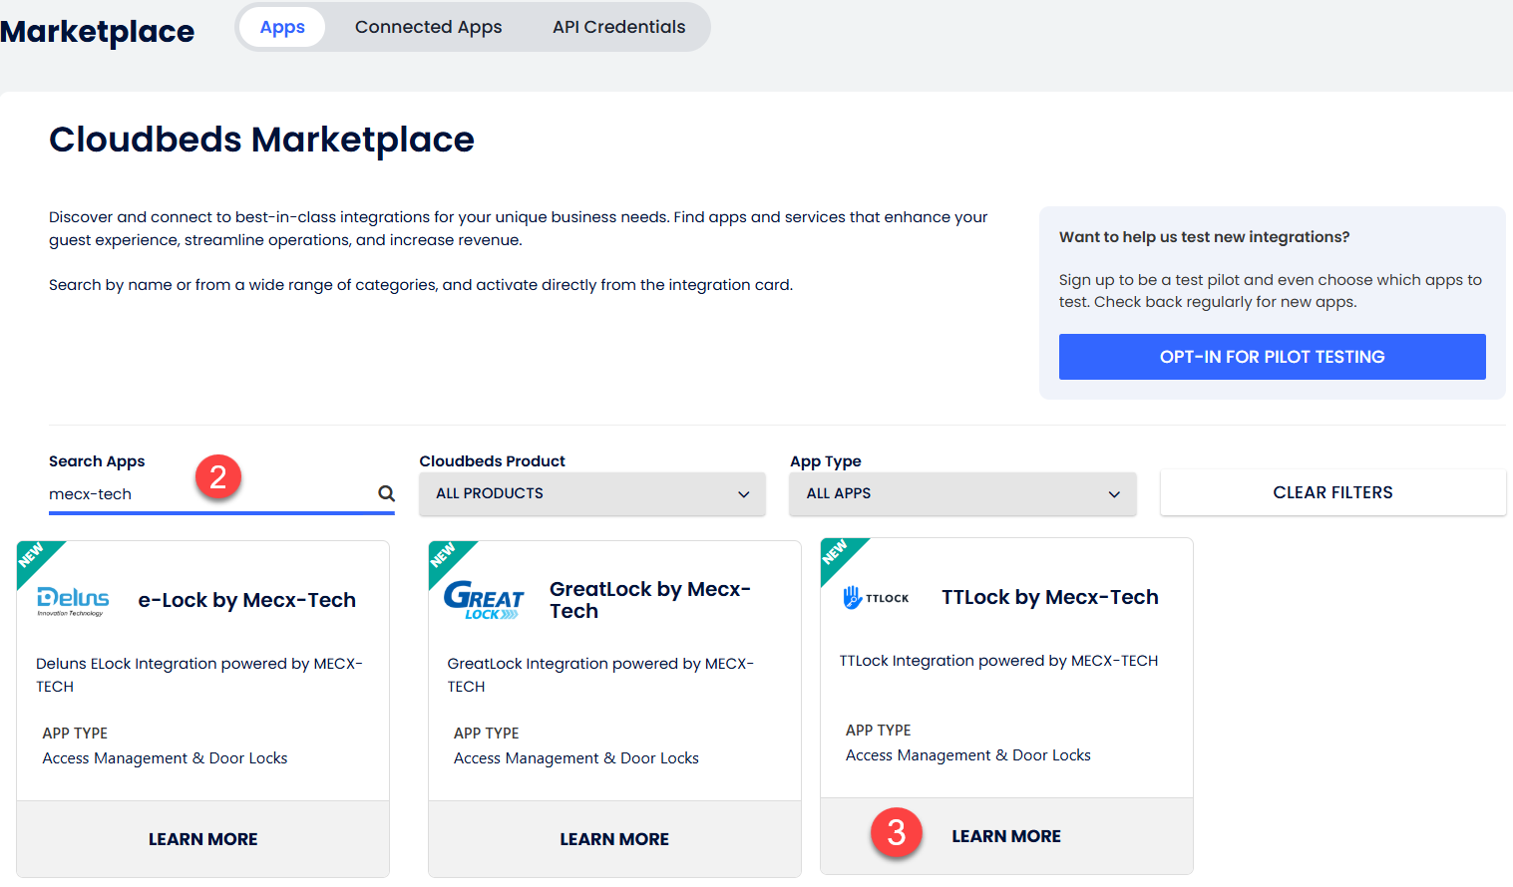Click NEW ribbon on GreatLock card
This screenshot has width=1513, height=887.
(x=444, y=556)
